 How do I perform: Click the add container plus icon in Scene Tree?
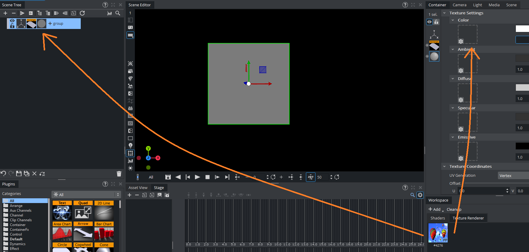5,13
